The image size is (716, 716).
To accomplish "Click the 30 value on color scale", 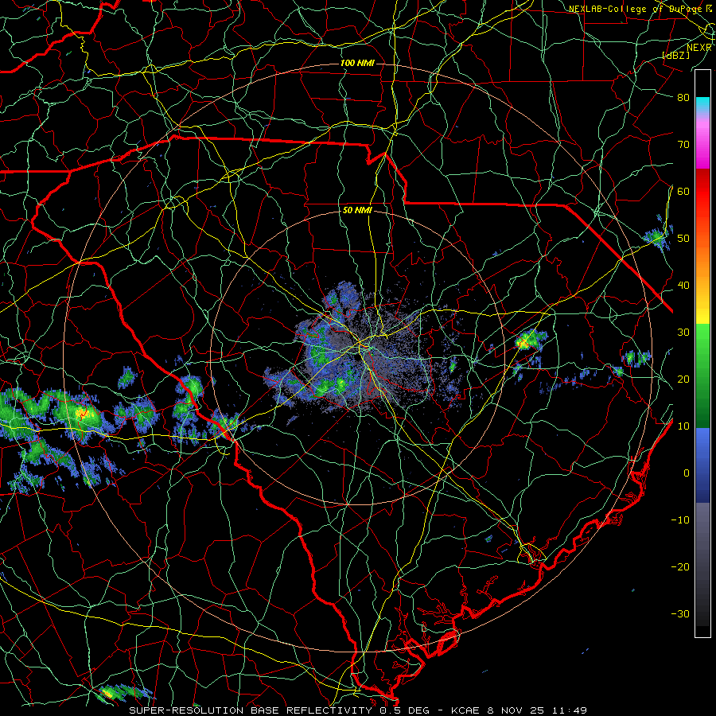I will [683, 333].
